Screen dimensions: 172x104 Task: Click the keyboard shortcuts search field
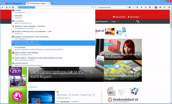112,7
